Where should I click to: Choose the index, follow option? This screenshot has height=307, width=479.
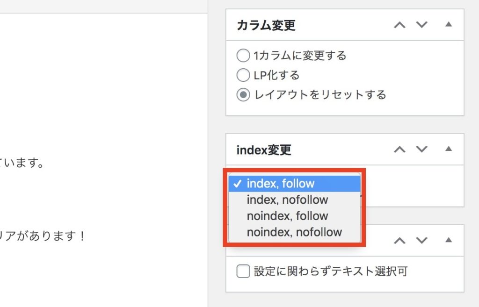coord(295,184)
